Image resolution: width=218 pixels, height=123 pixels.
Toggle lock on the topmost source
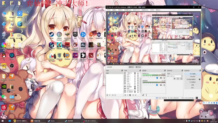coord(138,73)
